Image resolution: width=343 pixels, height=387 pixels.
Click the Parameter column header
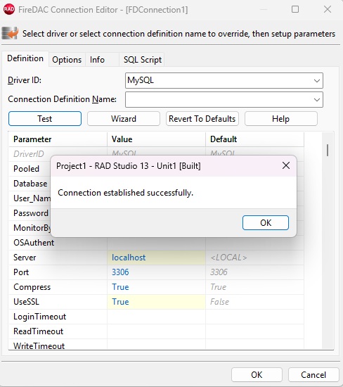pos(58,139)
